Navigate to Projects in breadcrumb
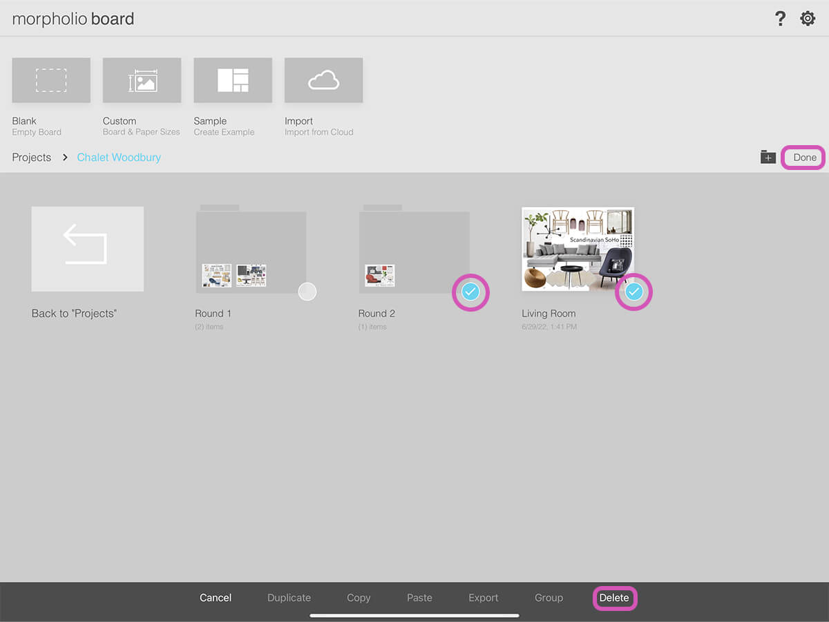This screenshot has width=829, height=622. coord(32,158)
